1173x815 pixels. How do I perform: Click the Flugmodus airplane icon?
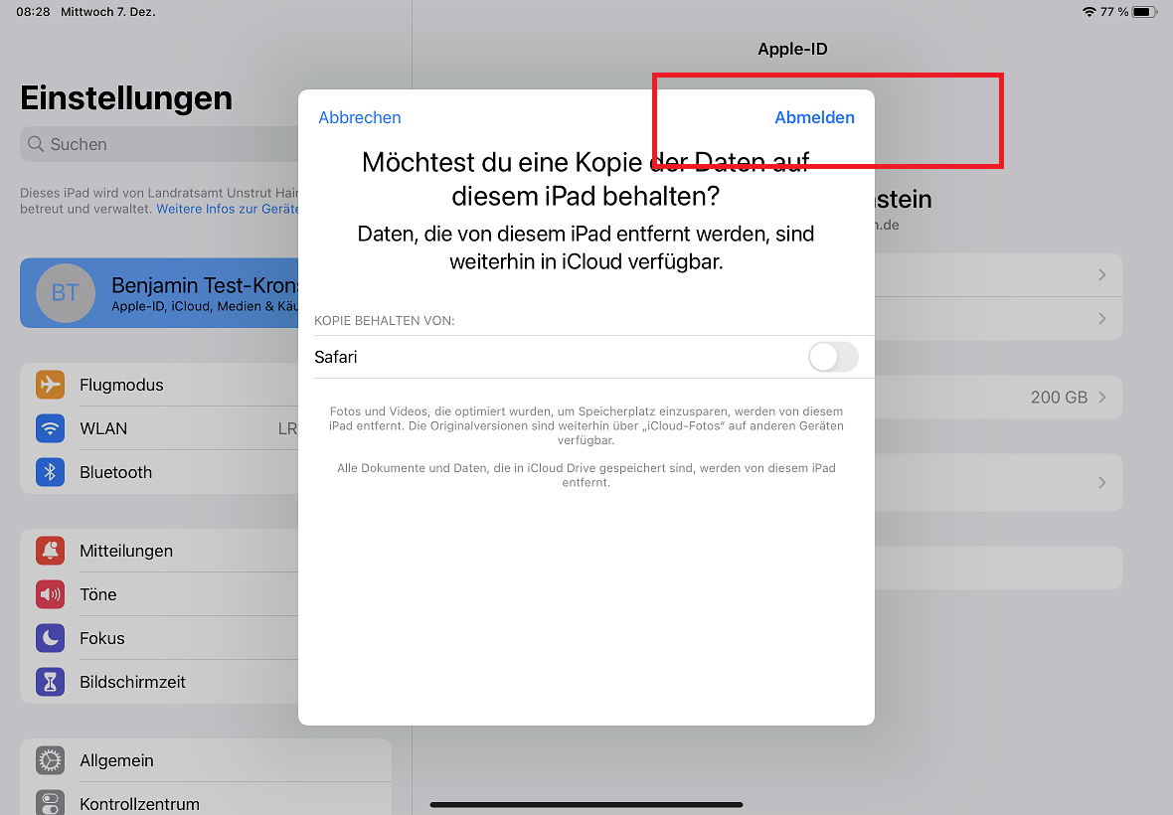coord(50,385)
